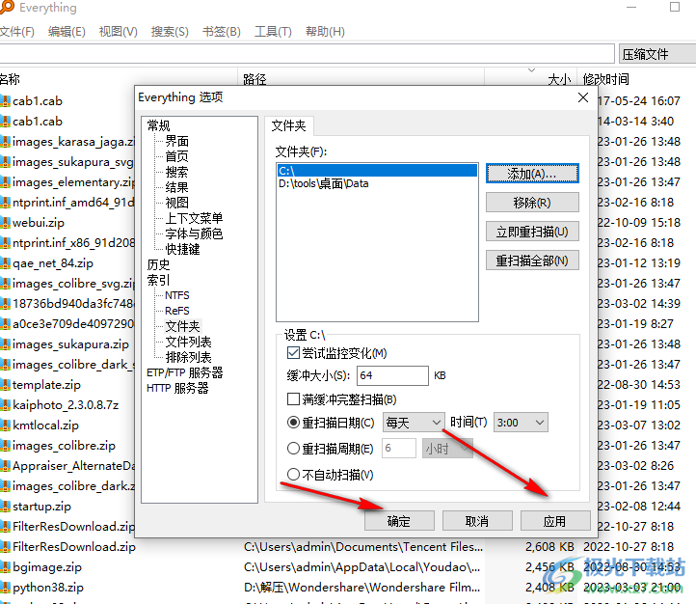Click the rescan period field showing 6
The width and height of the screenshot is (696, 604).
[398, 448]
